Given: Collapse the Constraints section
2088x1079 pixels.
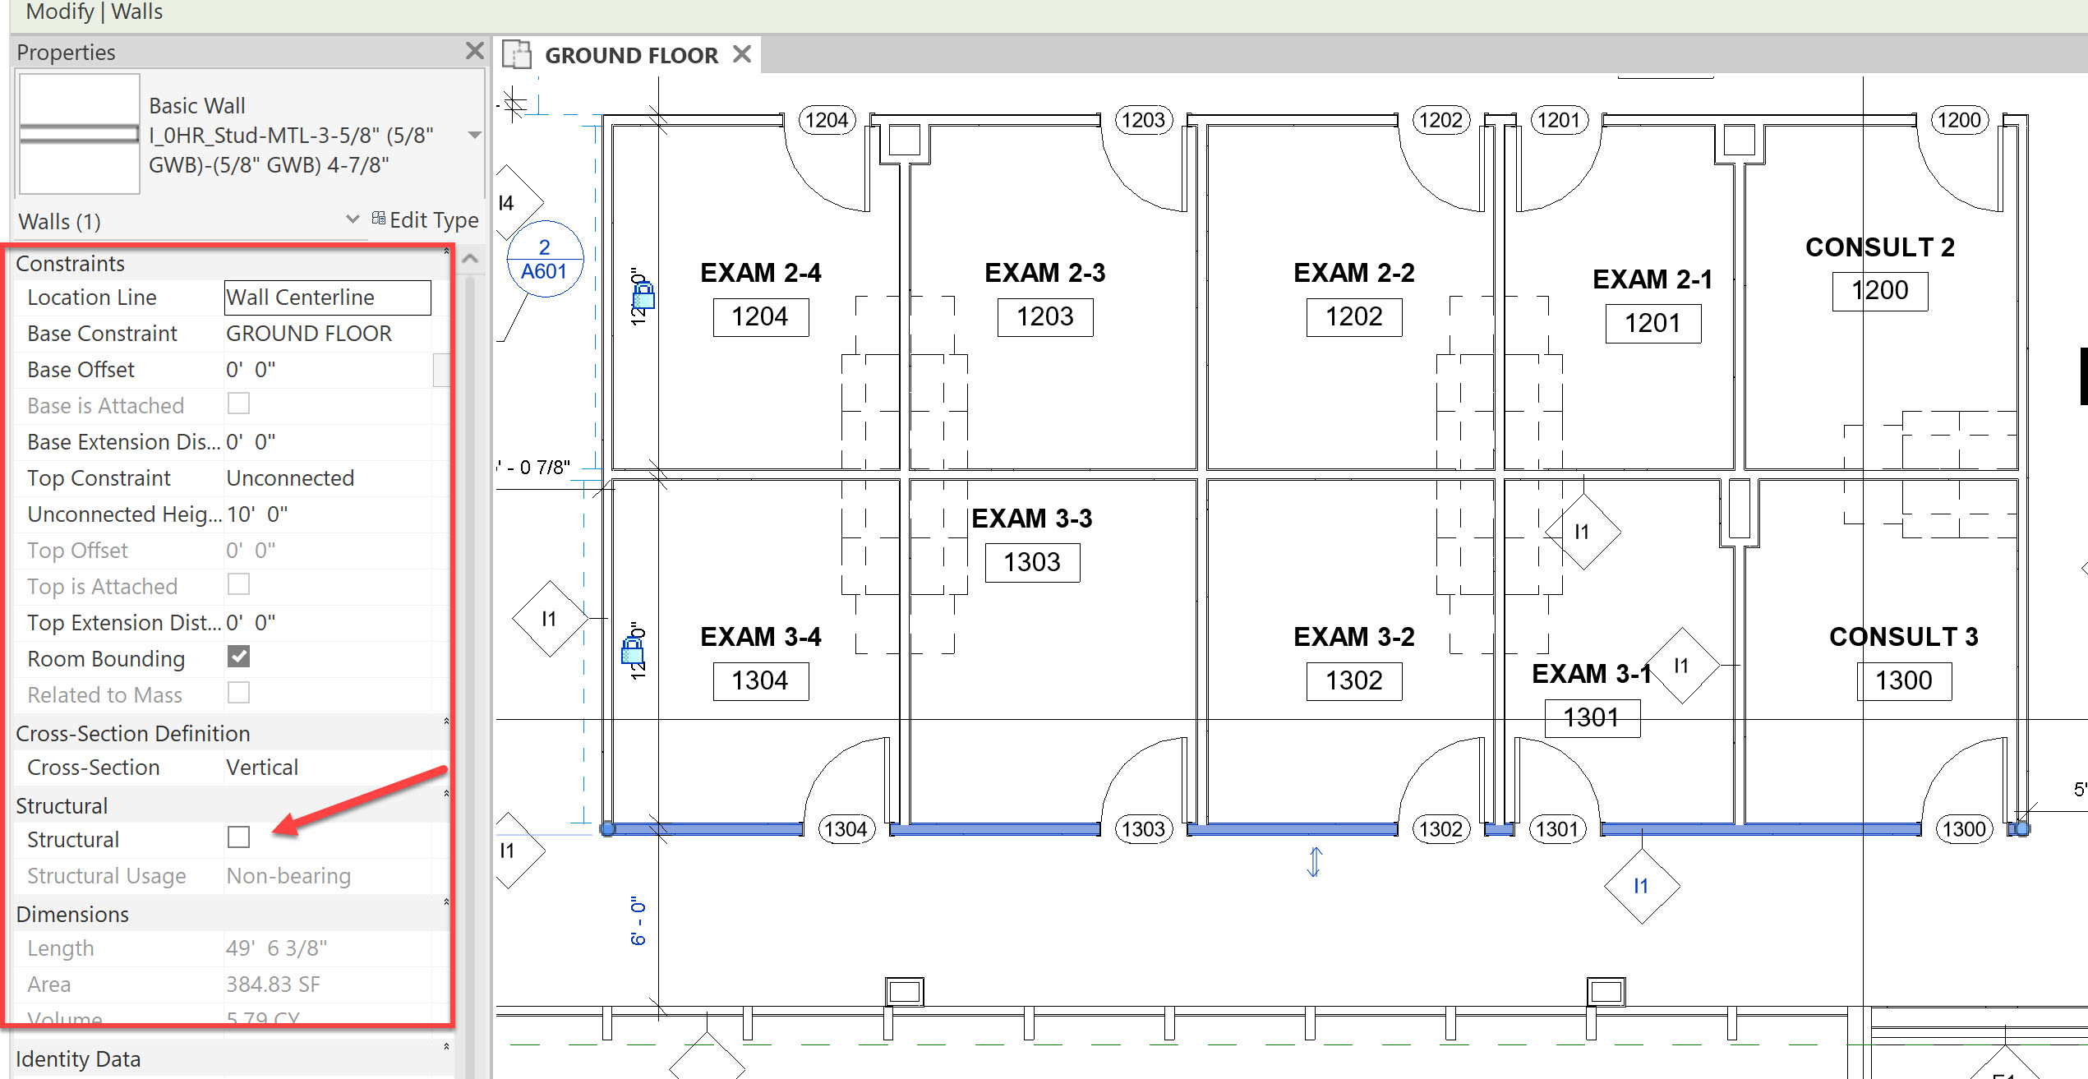Looking at the screenshot, I should click(x=446, y=251).
